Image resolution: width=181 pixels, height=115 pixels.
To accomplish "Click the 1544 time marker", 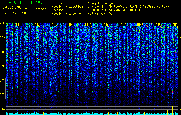I will [71, 25].
